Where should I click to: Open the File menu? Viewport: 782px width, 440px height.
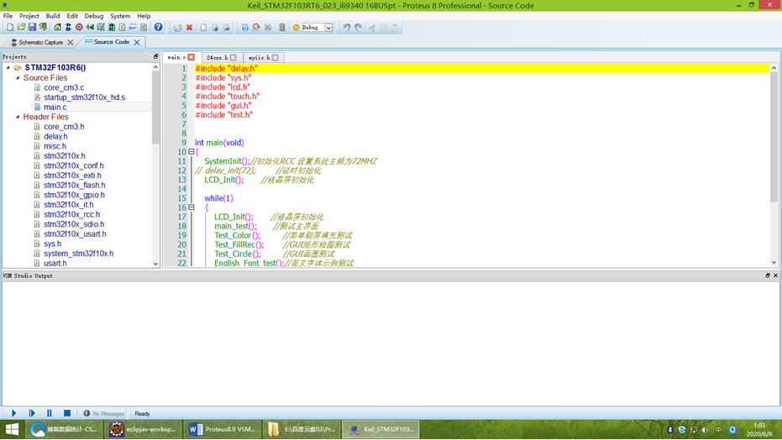pyautogui.click(x=8, y=16)
